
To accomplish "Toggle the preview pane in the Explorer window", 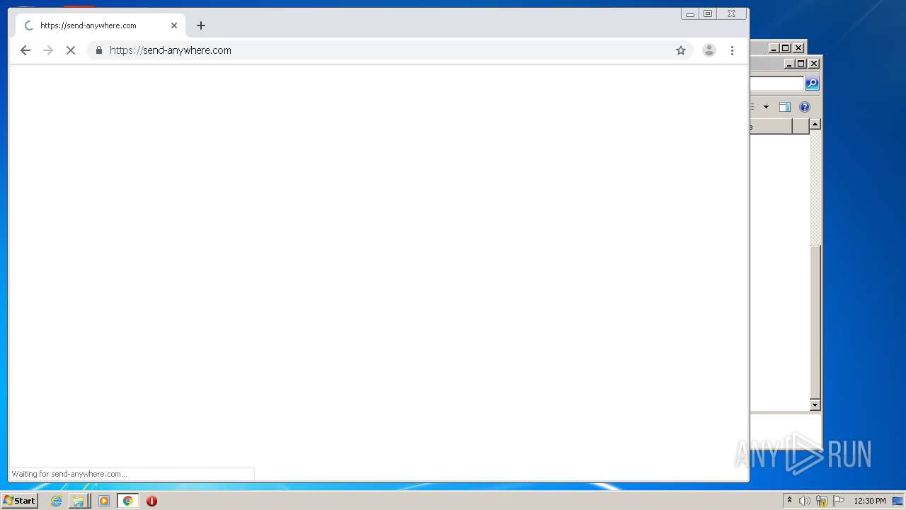I will (x=785, y=107).
